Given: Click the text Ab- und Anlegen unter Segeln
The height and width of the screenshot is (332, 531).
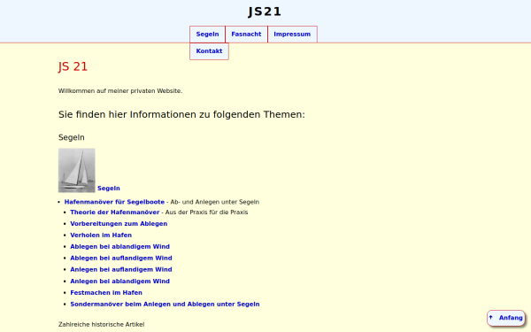Looking at the screenshot, I should click(x=215, y=202).
